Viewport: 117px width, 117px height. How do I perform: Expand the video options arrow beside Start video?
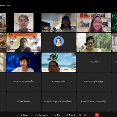tap(50, 115)
